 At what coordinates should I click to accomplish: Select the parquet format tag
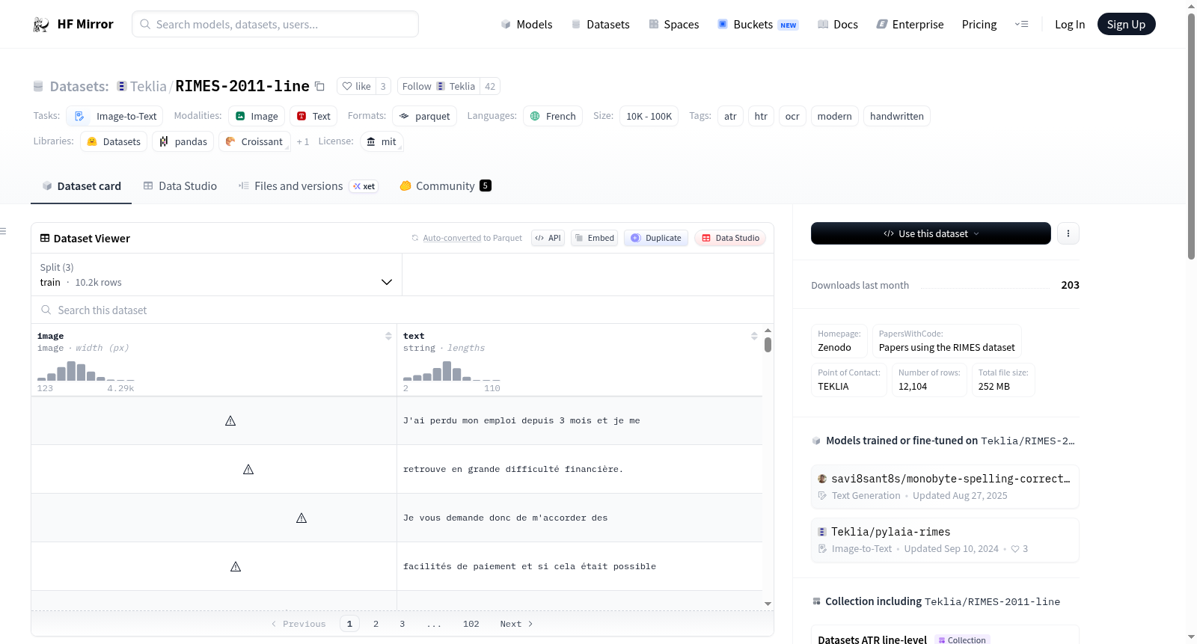pyautogui.click(x=425, y=116)
